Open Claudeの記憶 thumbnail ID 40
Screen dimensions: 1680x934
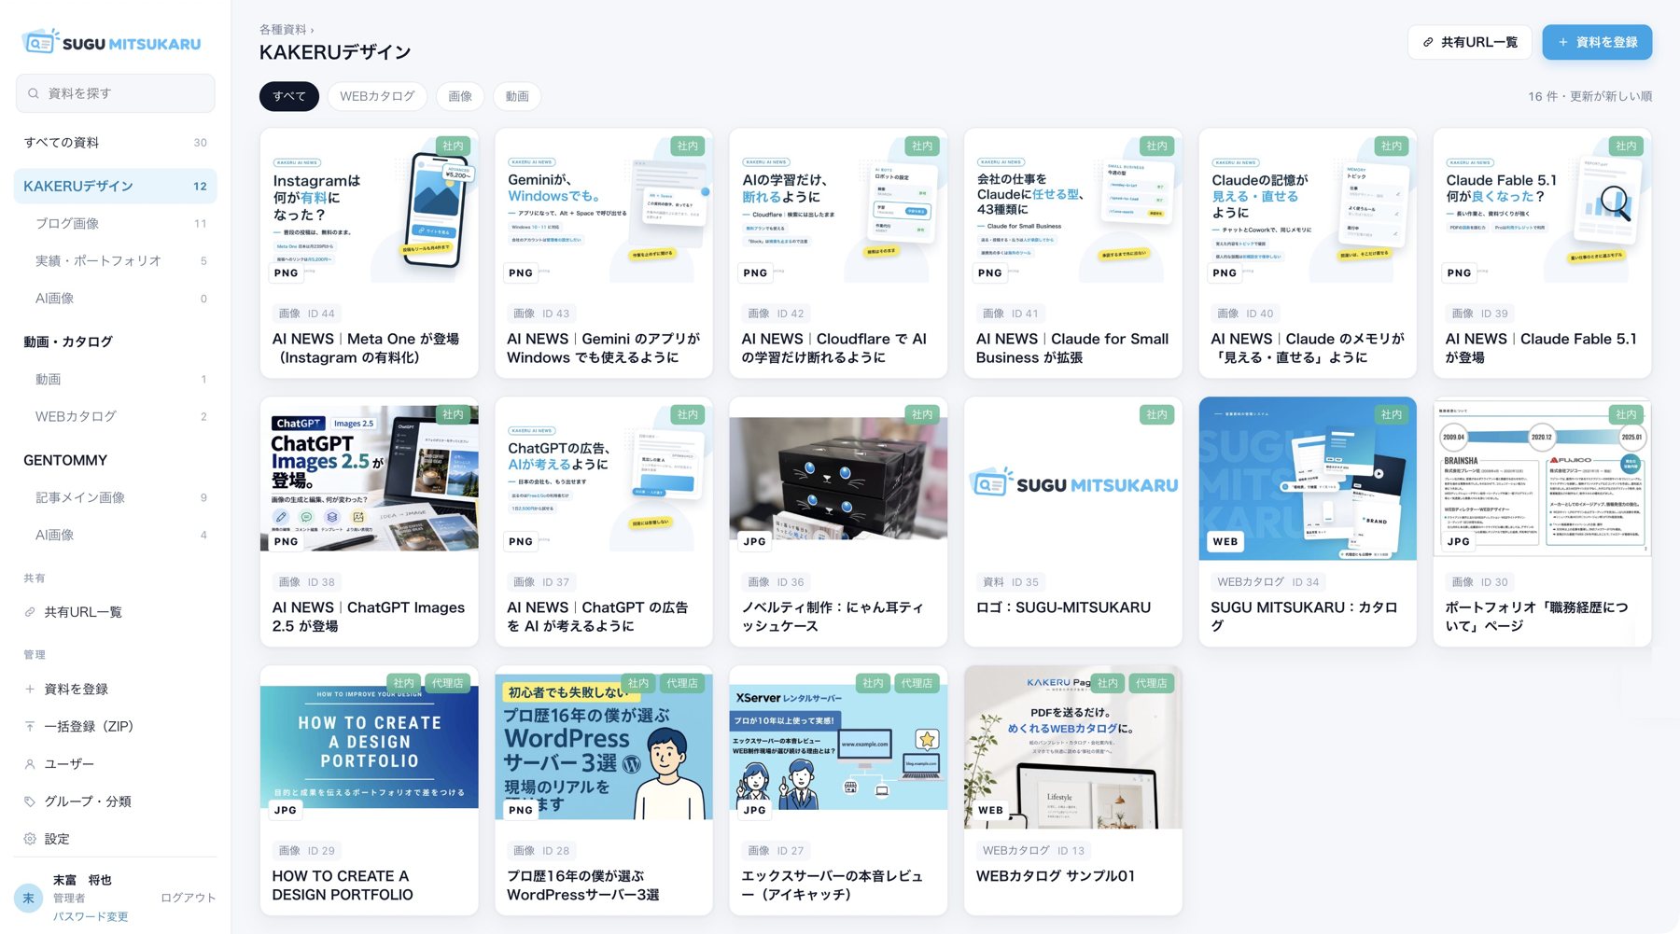click(x=1308, y=210)
